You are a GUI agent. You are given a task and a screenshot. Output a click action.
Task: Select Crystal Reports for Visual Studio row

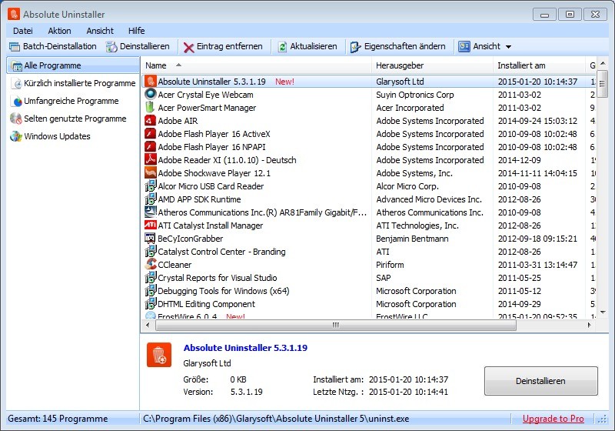point(369,278)
